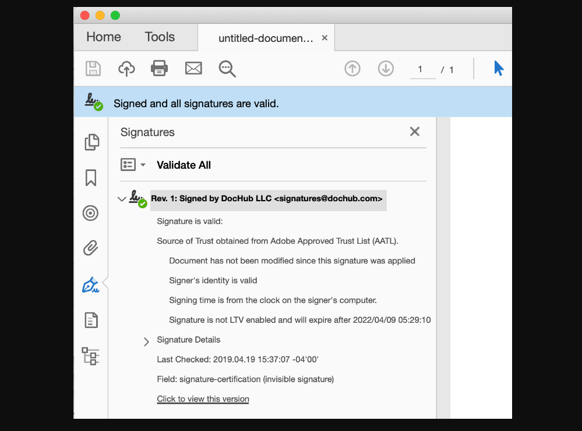Switch to the Home tab

[103, 37]
